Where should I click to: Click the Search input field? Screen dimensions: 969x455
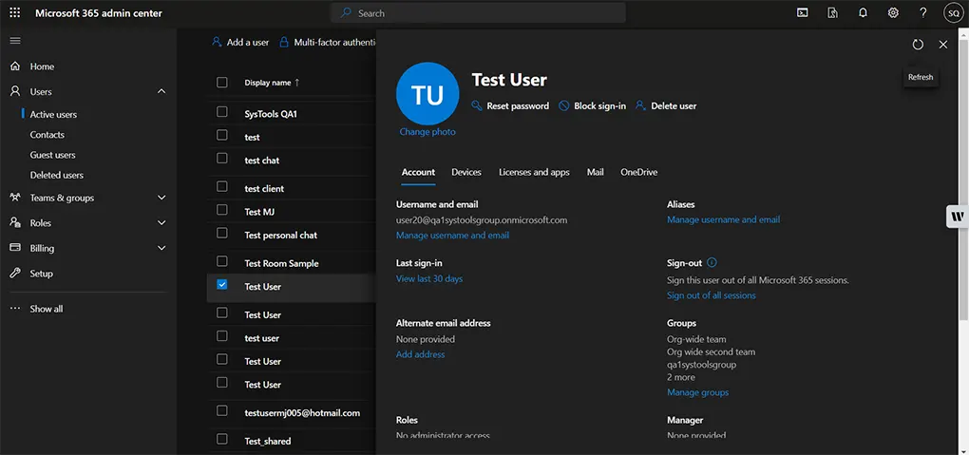click(478, 13)
